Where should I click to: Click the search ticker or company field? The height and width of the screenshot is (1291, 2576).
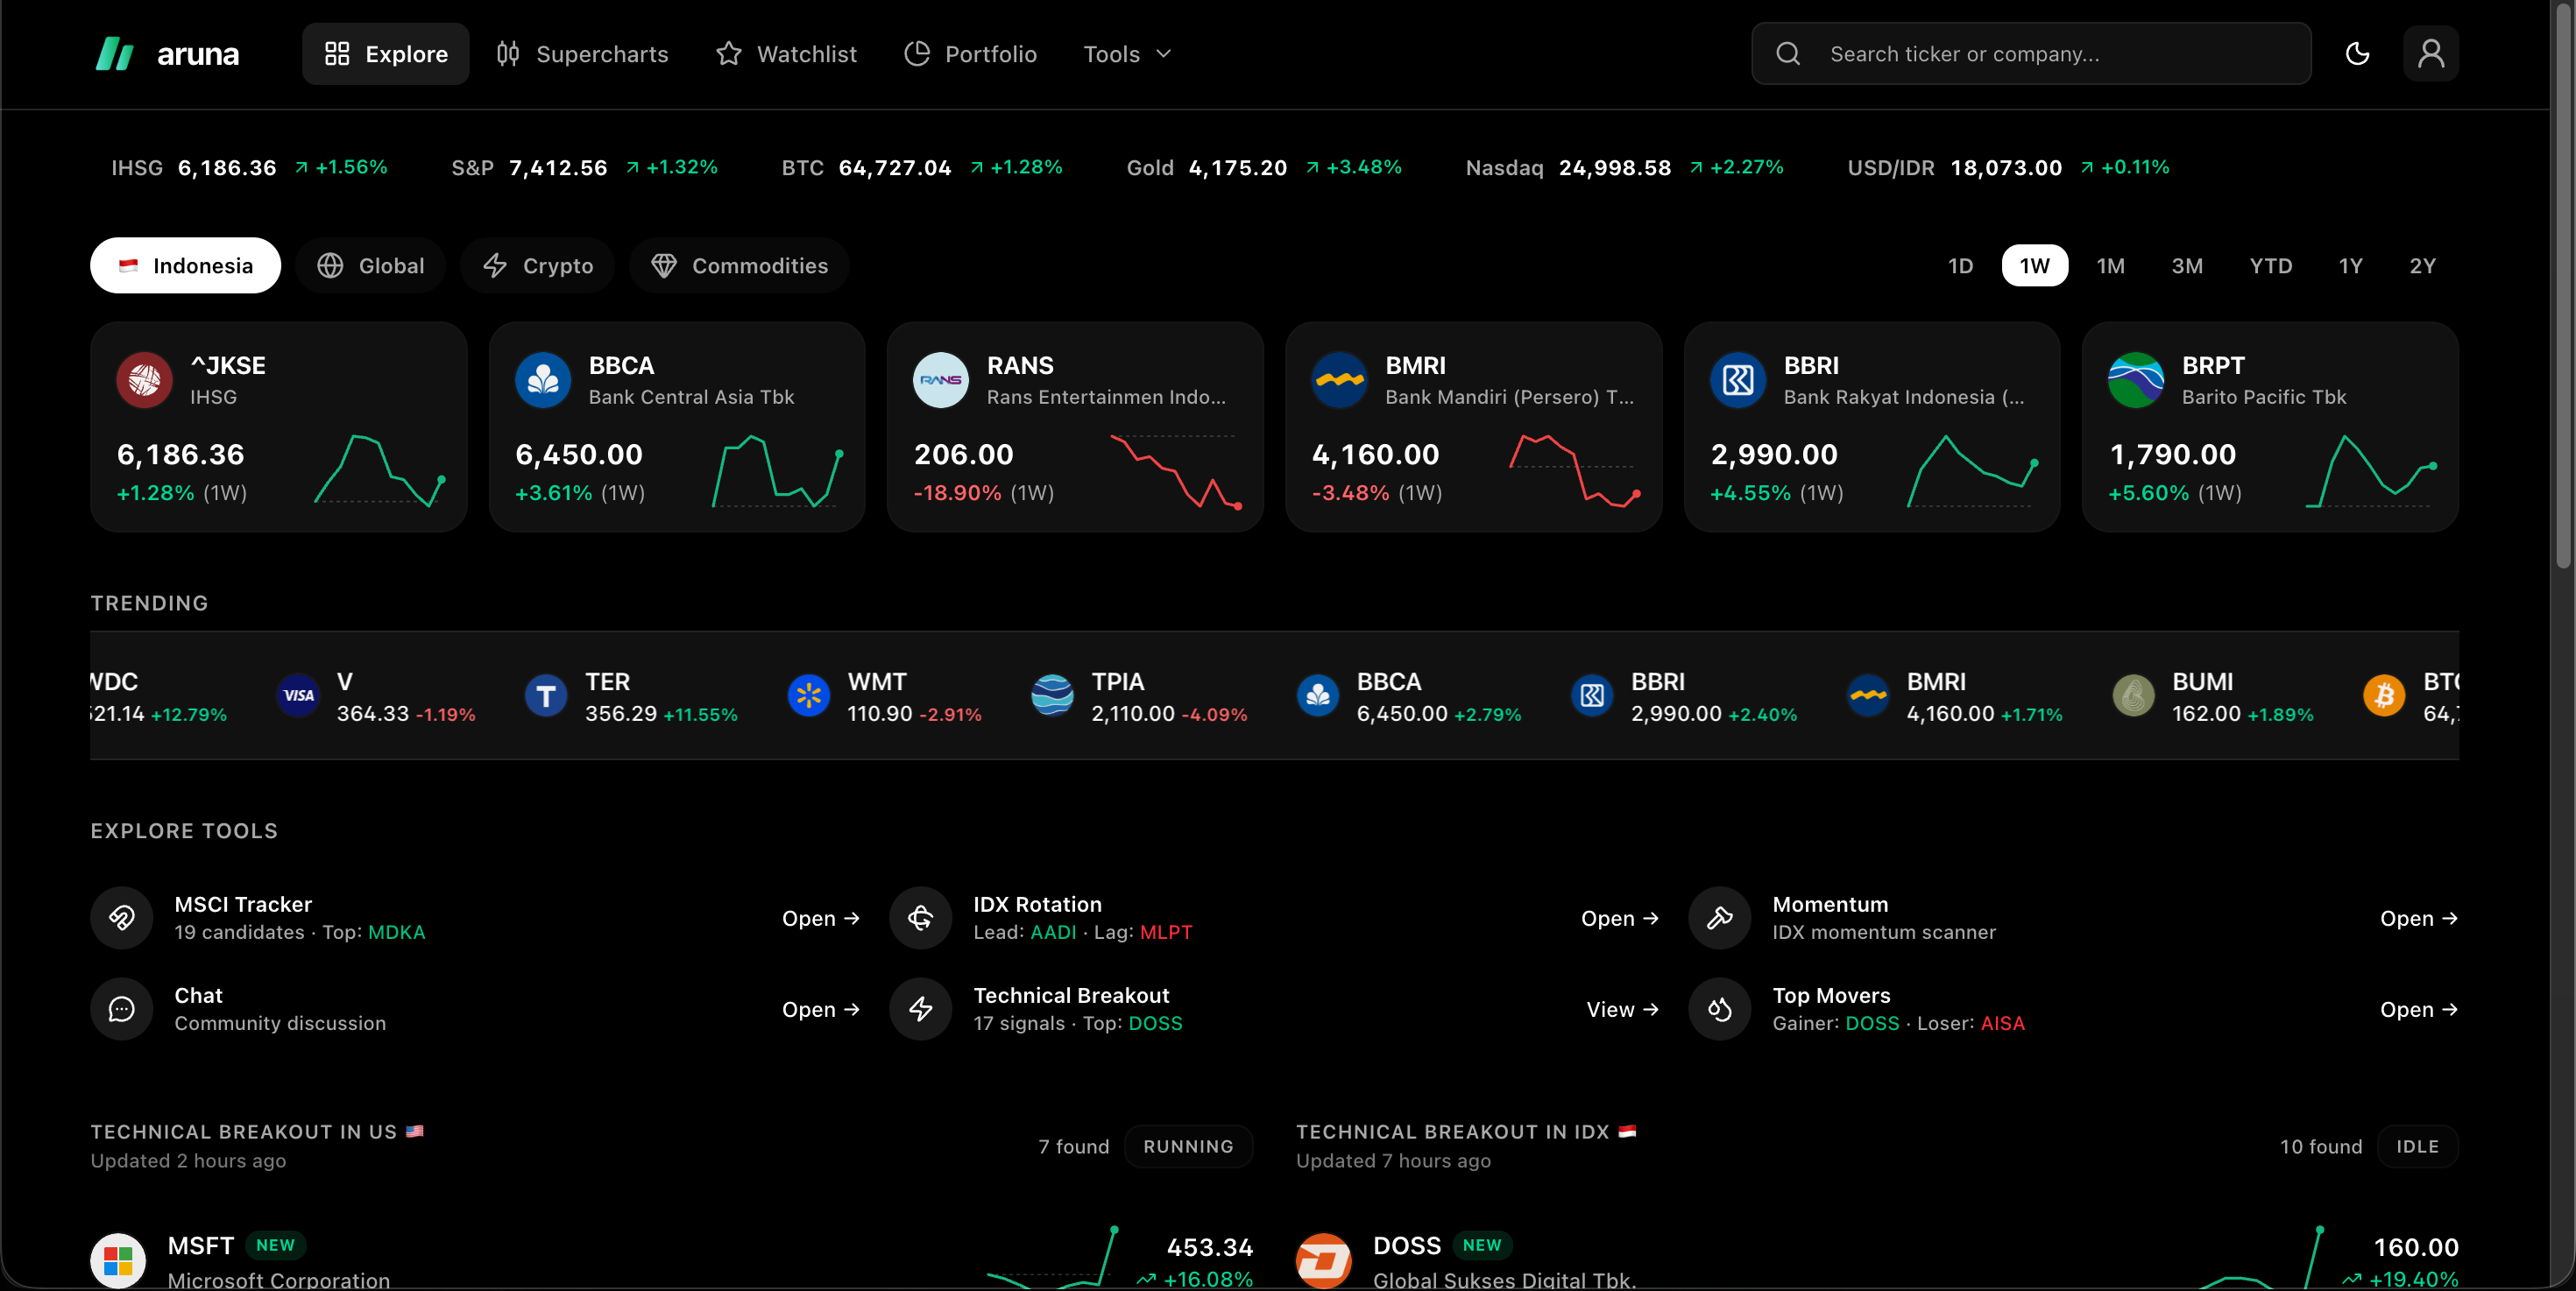coord(2031,54)
